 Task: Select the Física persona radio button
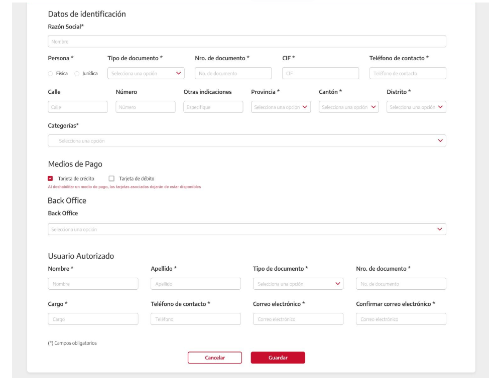point(50,74)
